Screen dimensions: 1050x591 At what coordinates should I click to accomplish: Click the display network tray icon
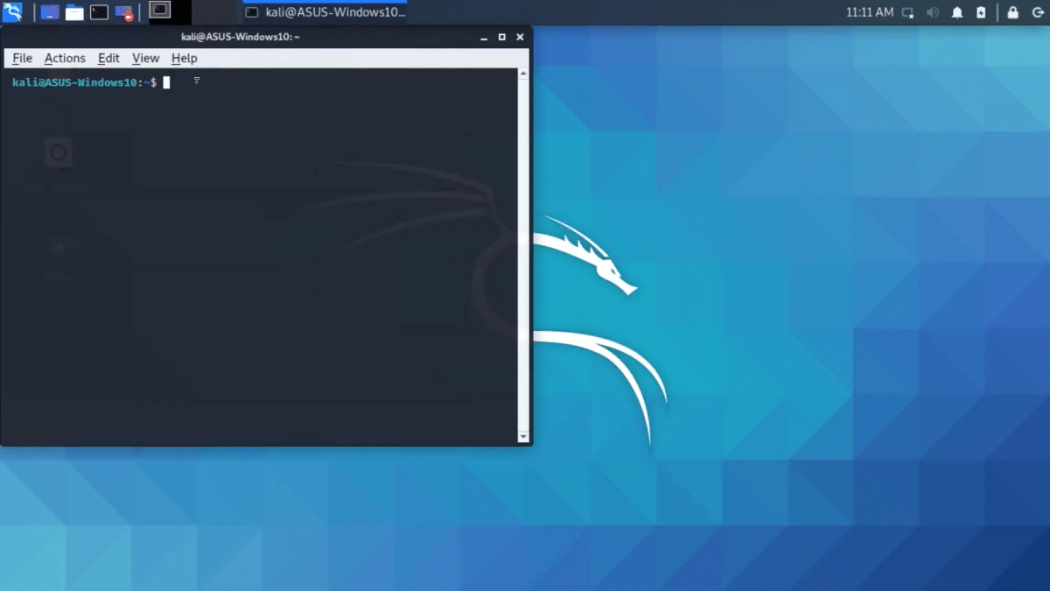908,12
